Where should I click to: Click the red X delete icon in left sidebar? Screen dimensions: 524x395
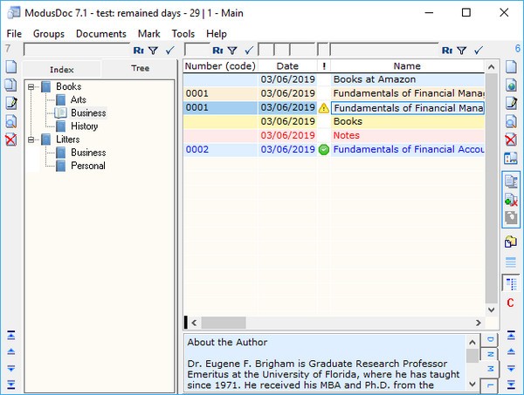[x=10, y=140]
